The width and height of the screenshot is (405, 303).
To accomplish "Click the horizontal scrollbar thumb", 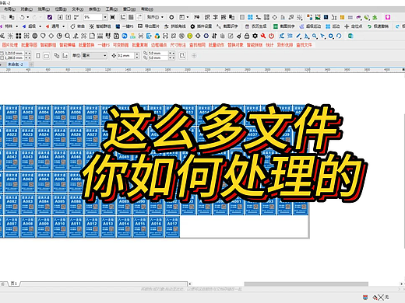I will 306,284.
